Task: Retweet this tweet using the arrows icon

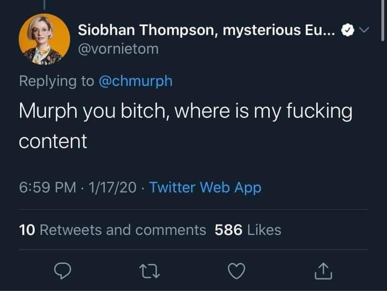Action: pos(149,271)
